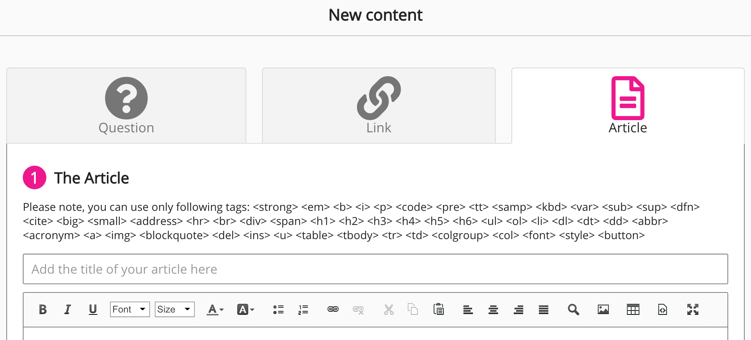
Task: Cut the selected text
Action: [x=388, y=309]
